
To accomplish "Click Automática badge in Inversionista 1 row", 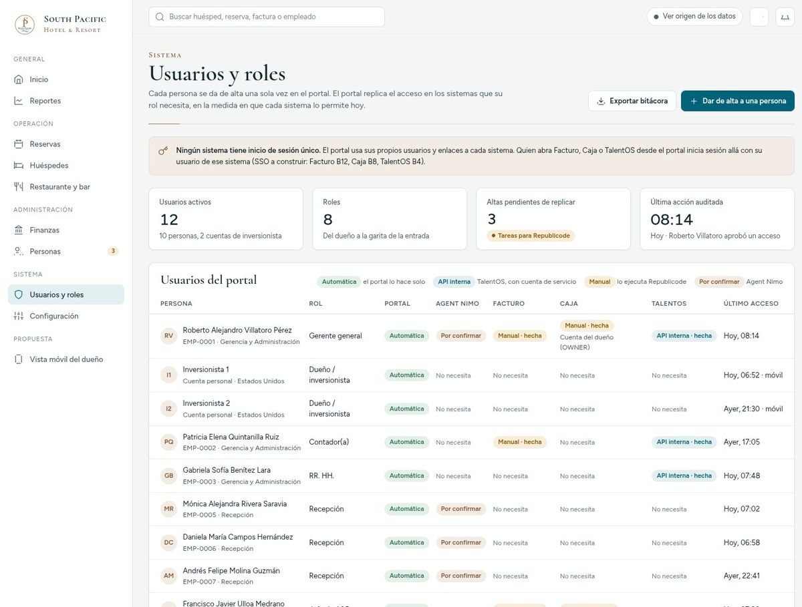I will 407,375.
